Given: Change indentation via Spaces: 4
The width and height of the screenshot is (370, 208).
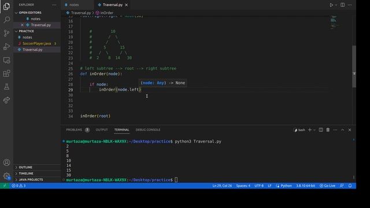Looking at the screenshot, I should pos(243,185).
